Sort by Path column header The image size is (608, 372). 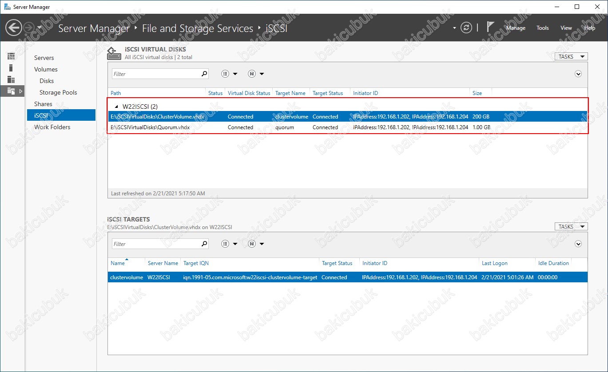(115, 93)
